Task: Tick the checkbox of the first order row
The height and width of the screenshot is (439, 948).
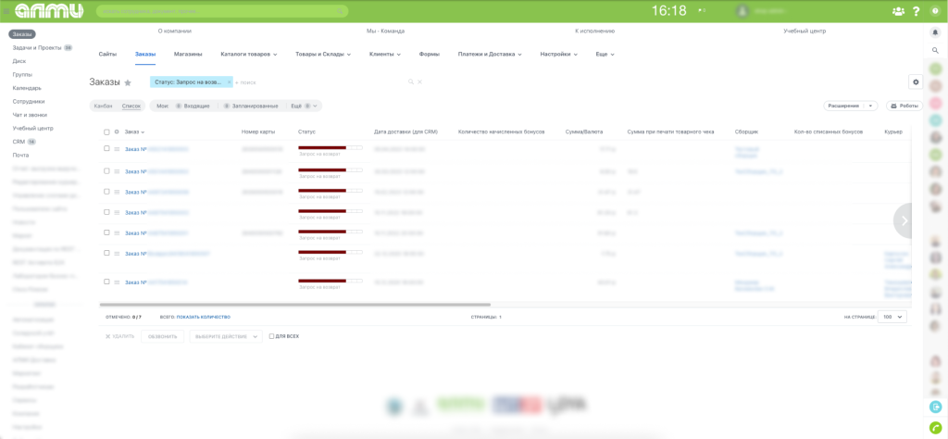Action: pos(106,148)
